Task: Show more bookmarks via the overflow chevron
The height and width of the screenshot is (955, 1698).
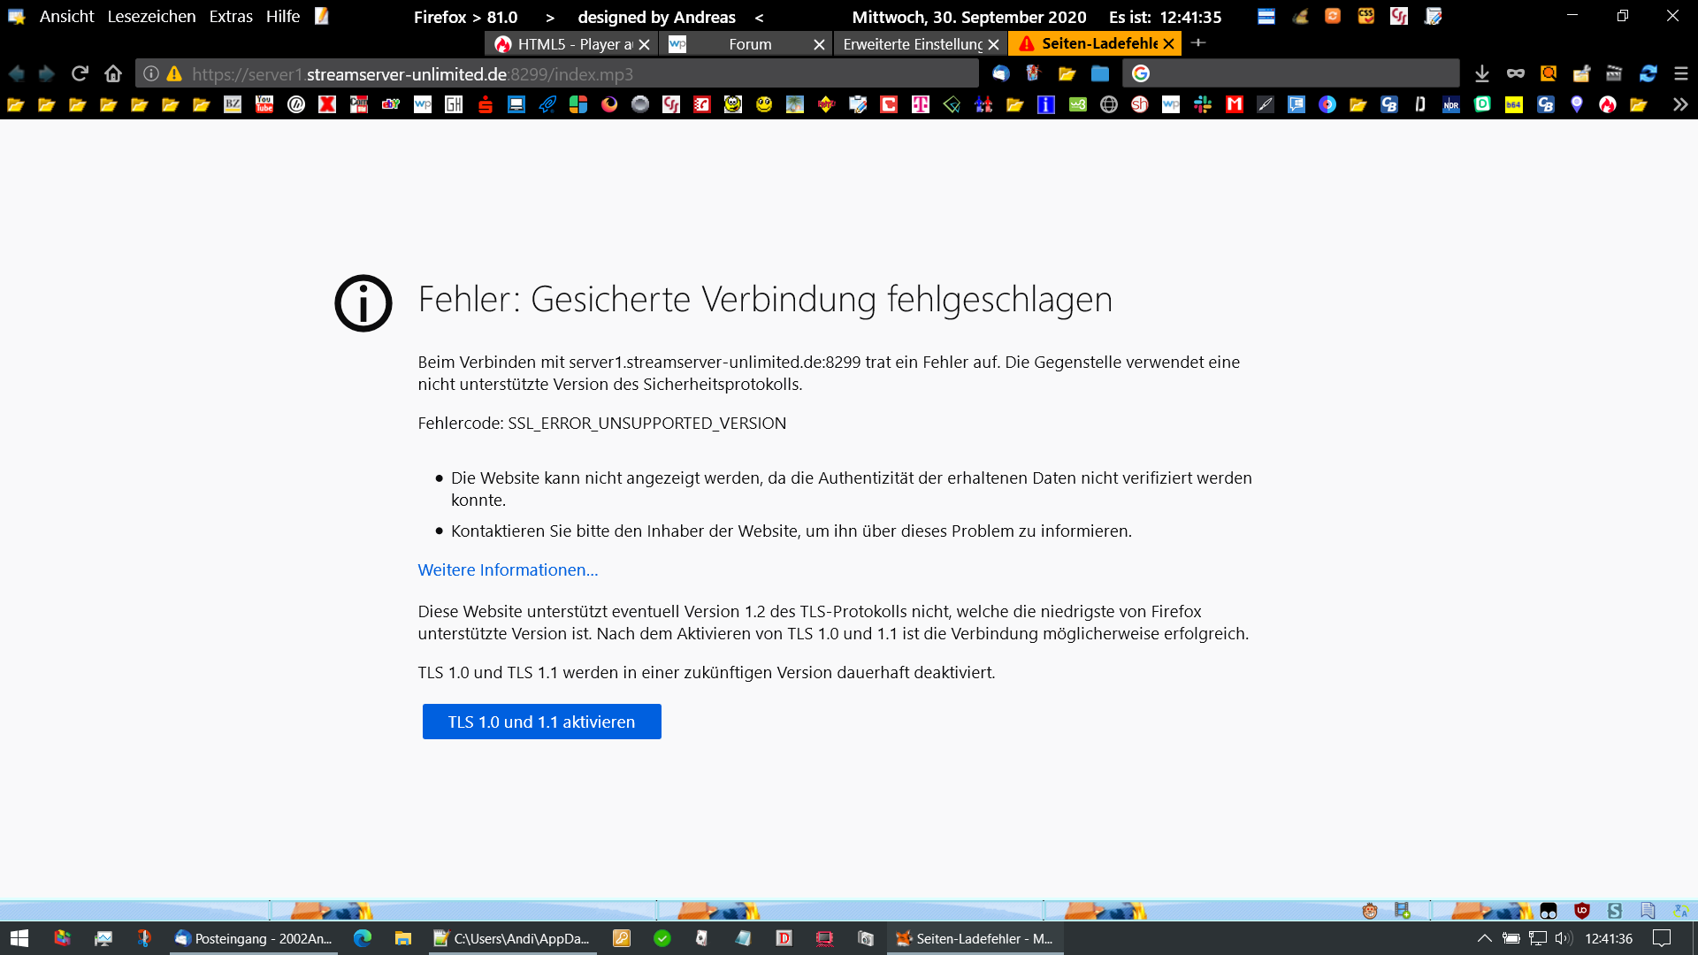Action: (1679, 104)
